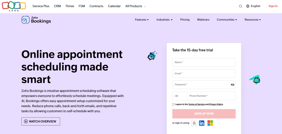Expand the Industries dropdown

coord(164,20)
